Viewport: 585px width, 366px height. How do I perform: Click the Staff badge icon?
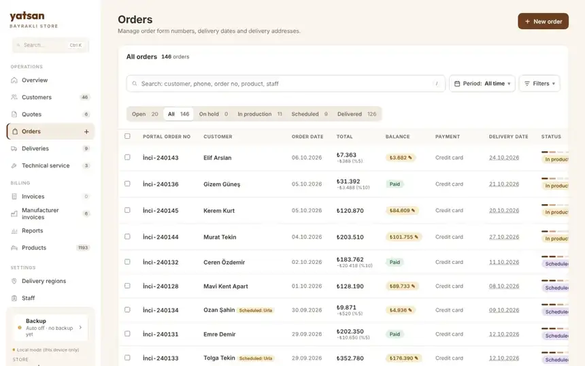pyautogui.click(x=14, y=298)
